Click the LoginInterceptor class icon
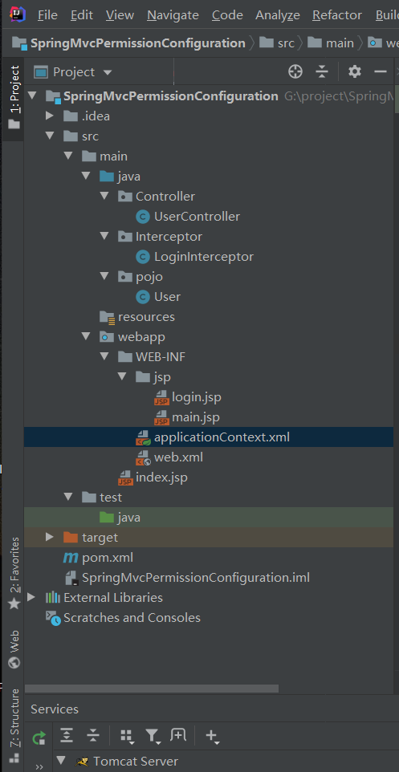 click(143, 257)
